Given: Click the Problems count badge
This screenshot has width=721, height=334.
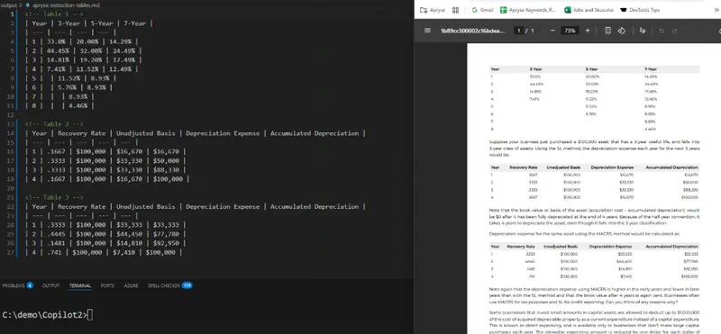Looking at the screenshot, I should click(30, 285).
